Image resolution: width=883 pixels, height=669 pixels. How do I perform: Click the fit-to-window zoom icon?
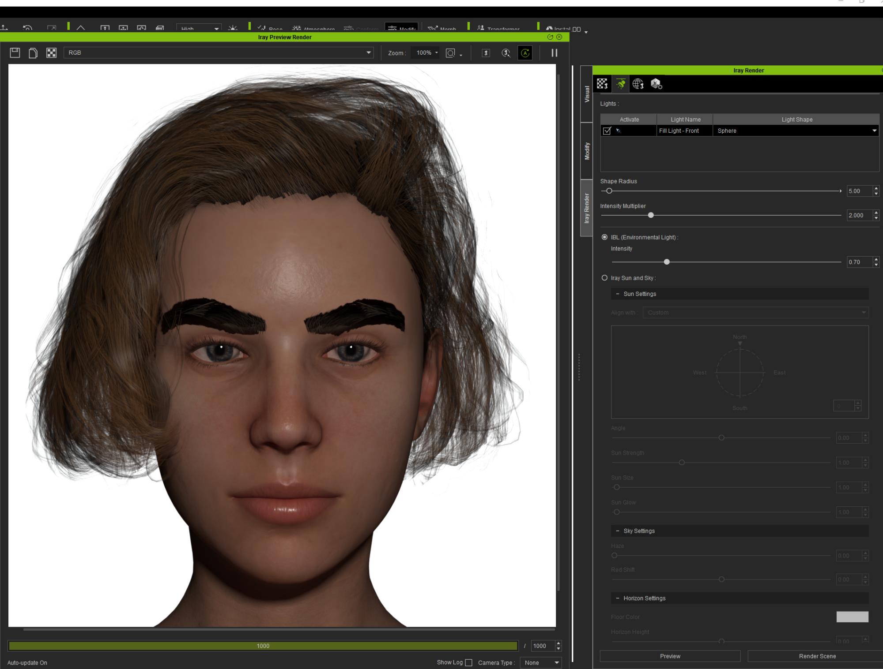(x=450, y=53)
